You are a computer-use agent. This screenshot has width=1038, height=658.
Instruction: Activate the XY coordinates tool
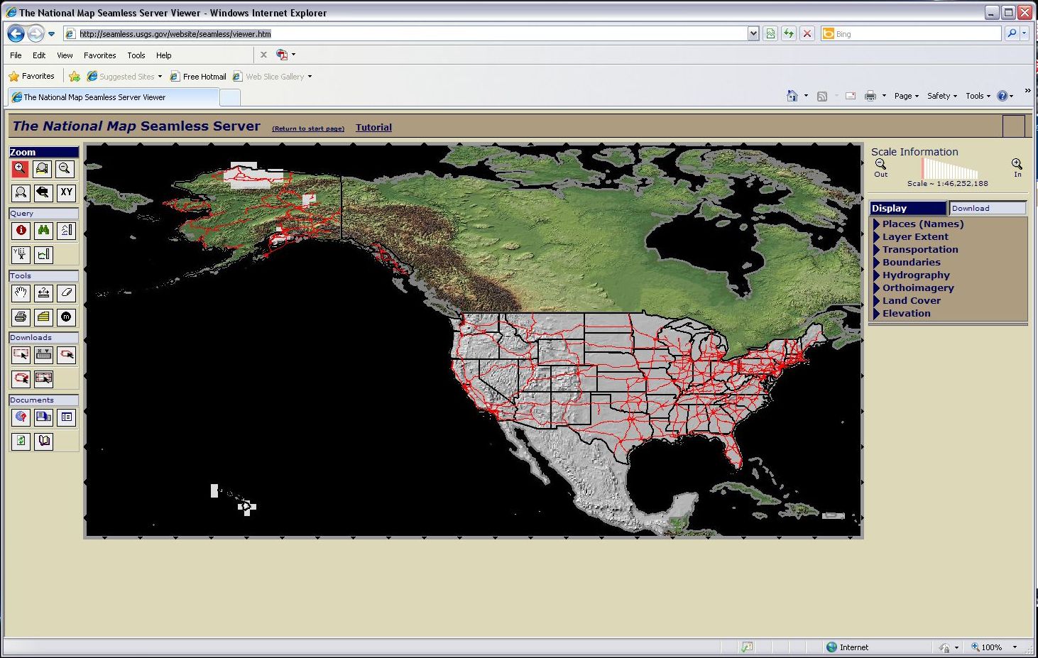click(x=66, y=192)
